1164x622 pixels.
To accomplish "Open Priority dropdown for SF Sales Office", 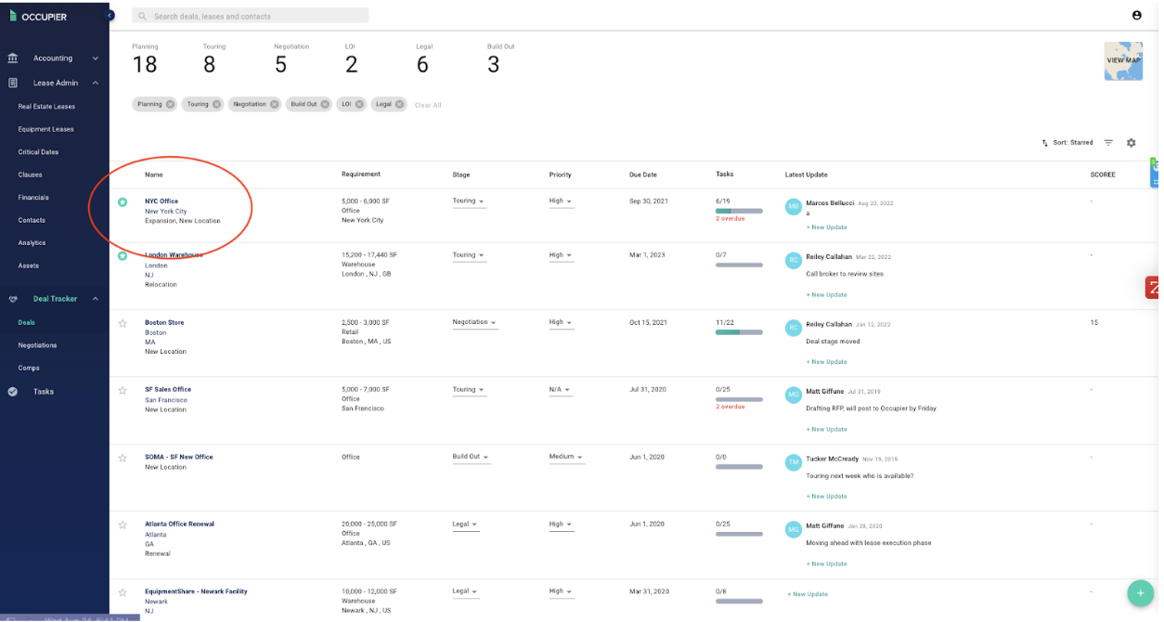I will click(x=560, y=390).
